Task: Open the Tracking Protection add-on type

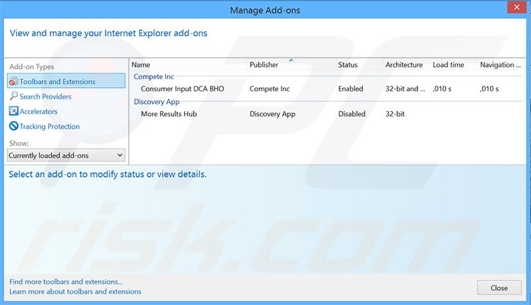Action: point(50,126)
